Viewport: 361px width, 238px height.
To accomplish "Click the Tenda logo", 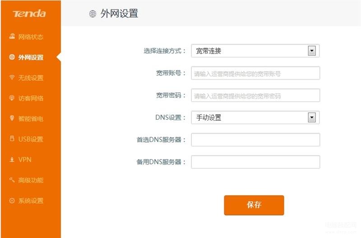I will pyautogui.click(x=29, y=14).
